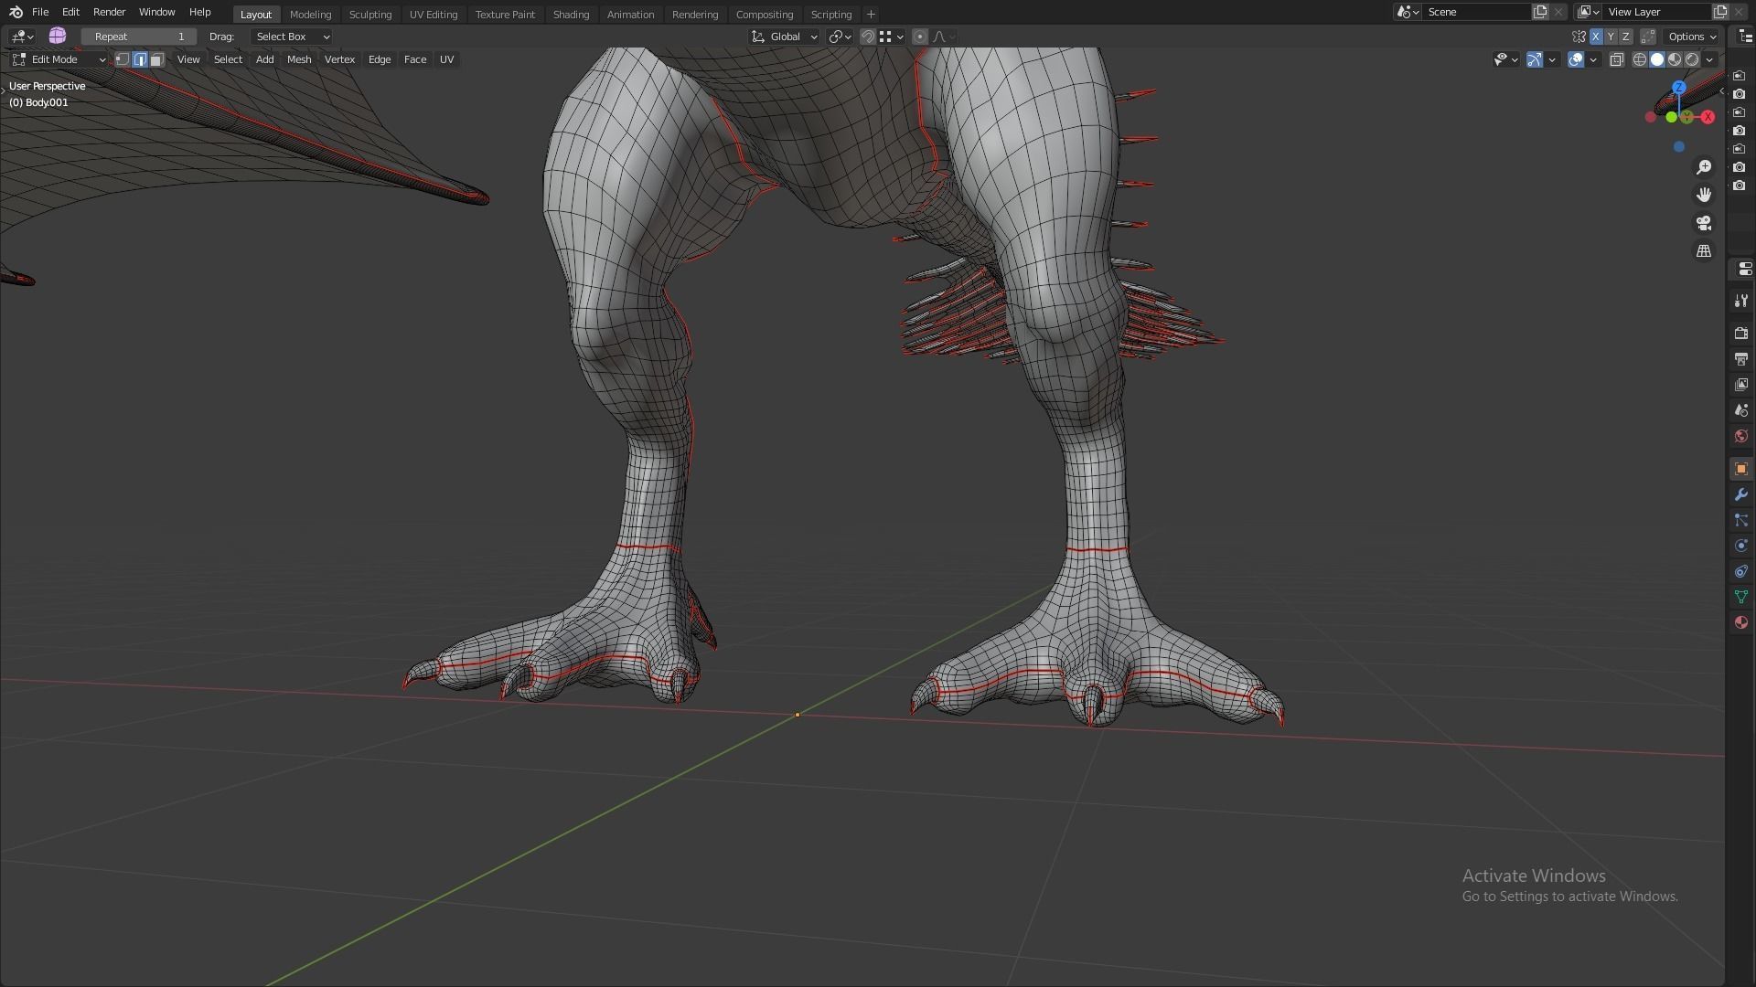Add new view layer icon
Viewport: 1756px width, 987px height.
coord(1720,12)
